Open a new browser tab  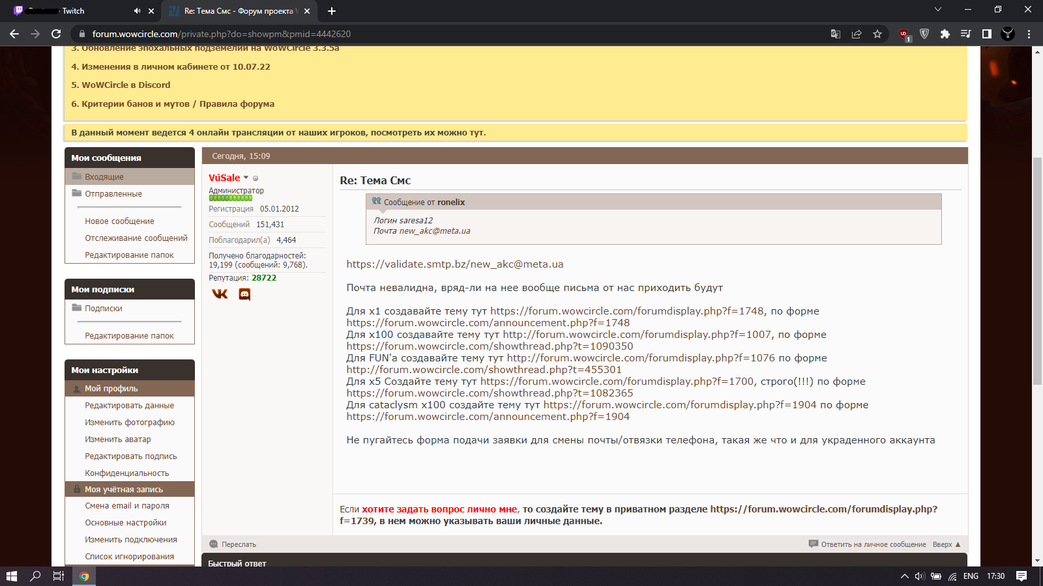point(332,11)
